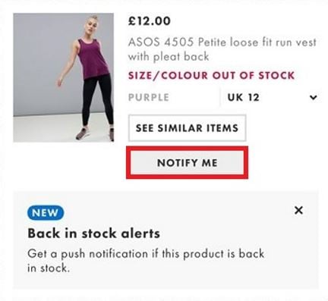The width and height of the screenshot is (328, 301).
Task: Tap the 'with pleat back' title line
Action: tap(169, 57)
